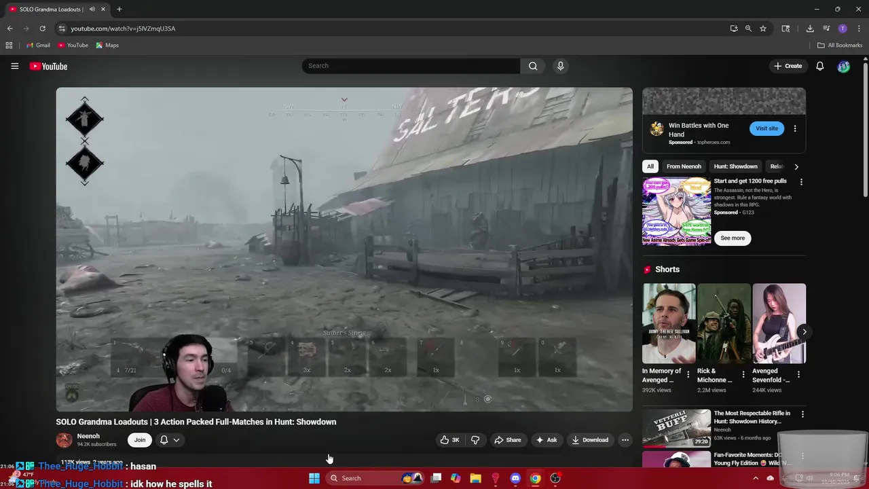
Task: Open the YouTube guide hamburger menu
Action: click(x=14, y=66)
